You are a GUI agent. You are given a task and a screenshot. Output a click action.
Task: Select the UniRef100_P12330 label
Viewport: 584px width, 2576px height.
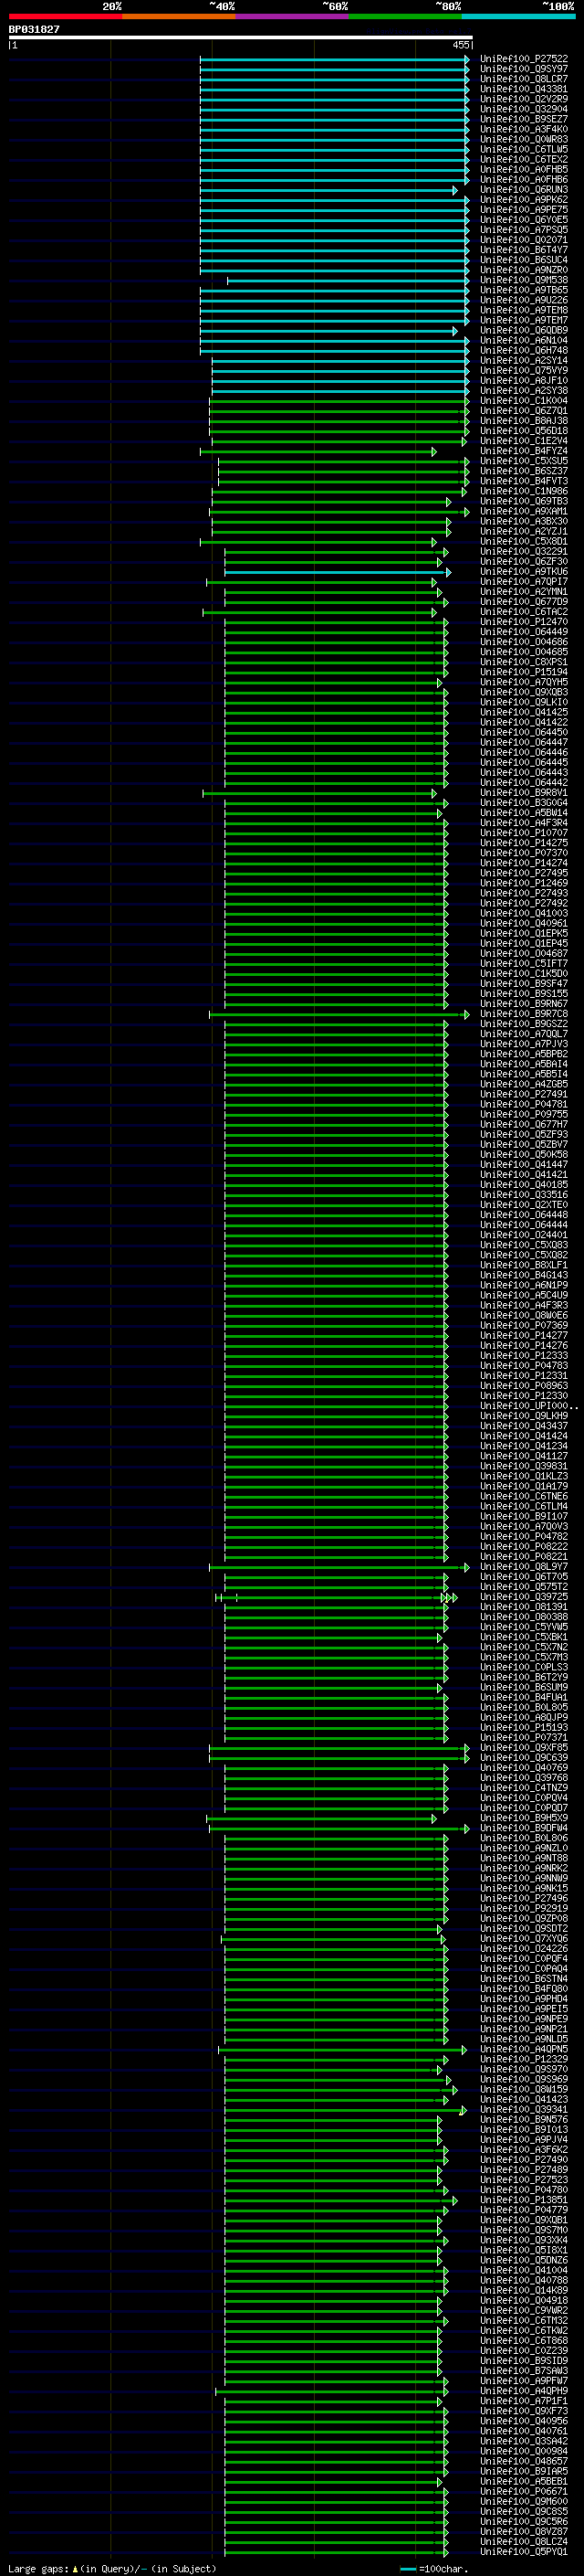click(x=523, y=1396)
